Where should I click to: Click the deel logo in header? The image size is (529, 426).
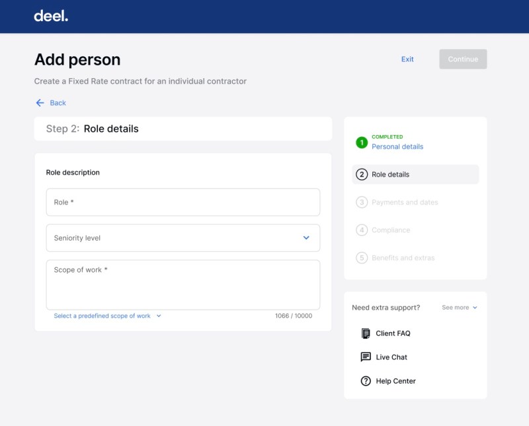pos(51,16)
